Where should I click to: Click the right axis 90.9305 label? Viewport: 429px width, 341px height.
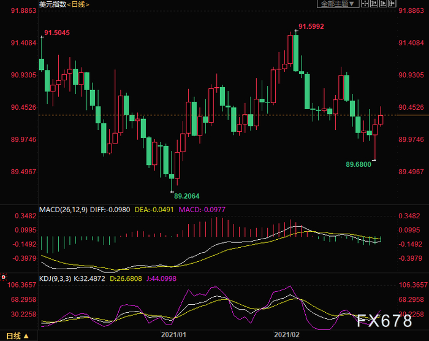tap(411, 75)
